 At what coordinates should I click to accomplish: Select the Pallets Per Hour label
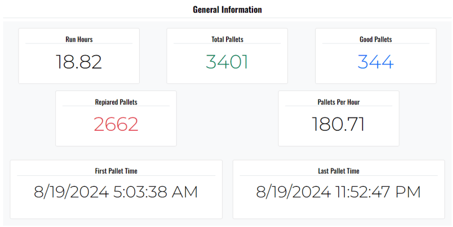coord(339,102)
